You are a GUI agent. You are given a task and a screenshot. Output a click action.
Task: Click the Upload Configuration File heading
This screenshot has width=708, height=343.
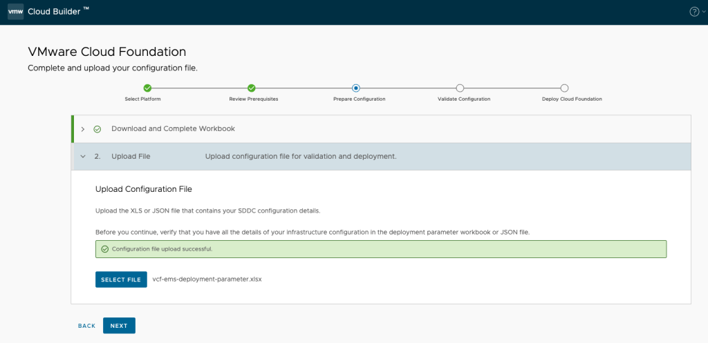144,189
